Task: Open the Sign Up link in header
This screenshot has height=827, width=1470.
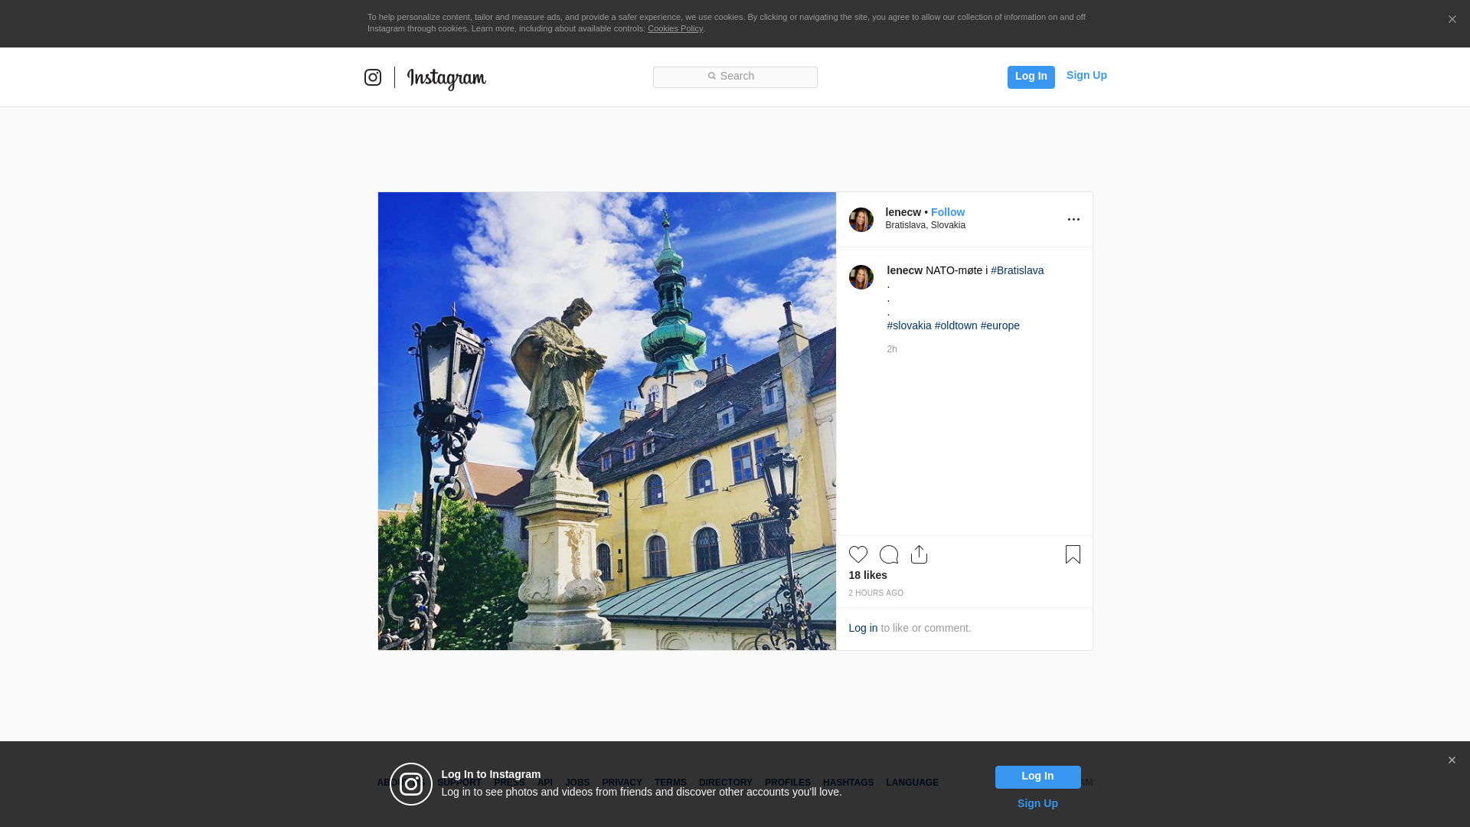Action: coord(1086,75)
